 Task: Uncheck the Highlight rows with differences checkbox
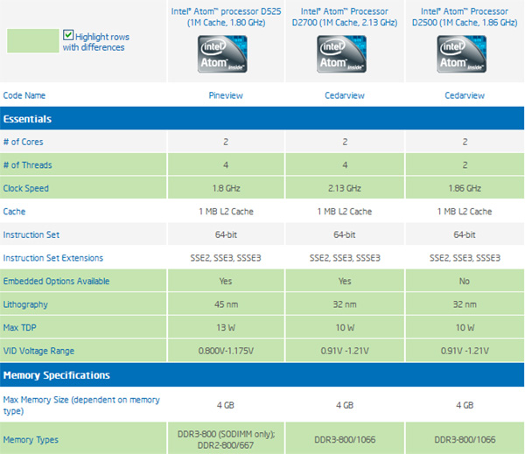68,35
